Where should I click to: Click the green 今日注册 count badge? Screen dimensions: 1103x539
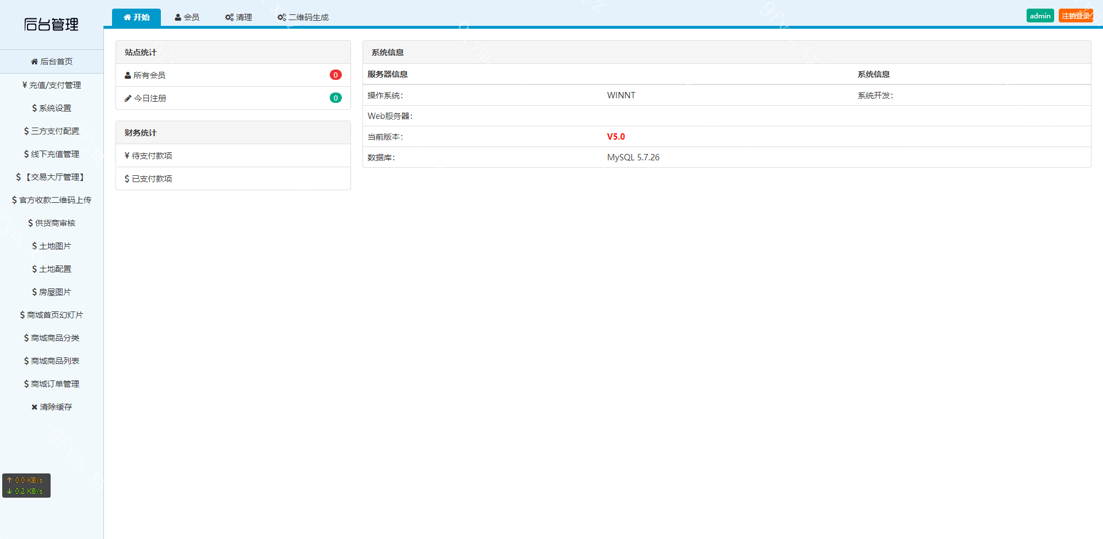335,98
